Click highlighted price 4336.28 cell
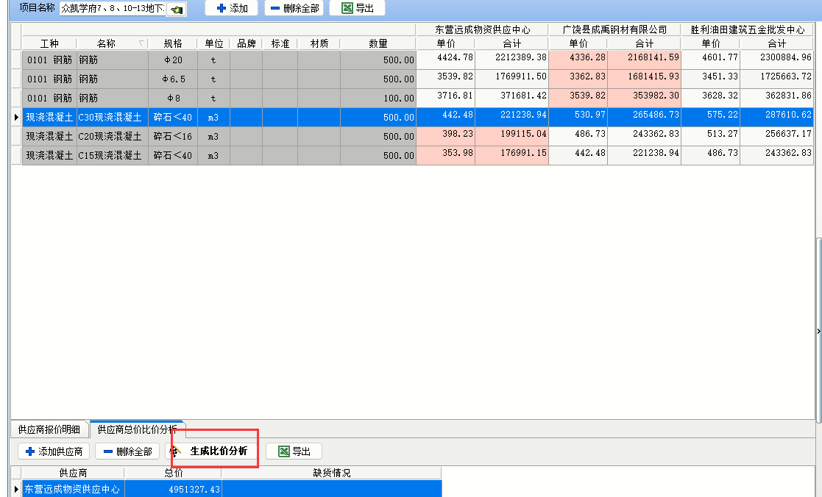This screenshot has height=497, width=822. (578, 57)
